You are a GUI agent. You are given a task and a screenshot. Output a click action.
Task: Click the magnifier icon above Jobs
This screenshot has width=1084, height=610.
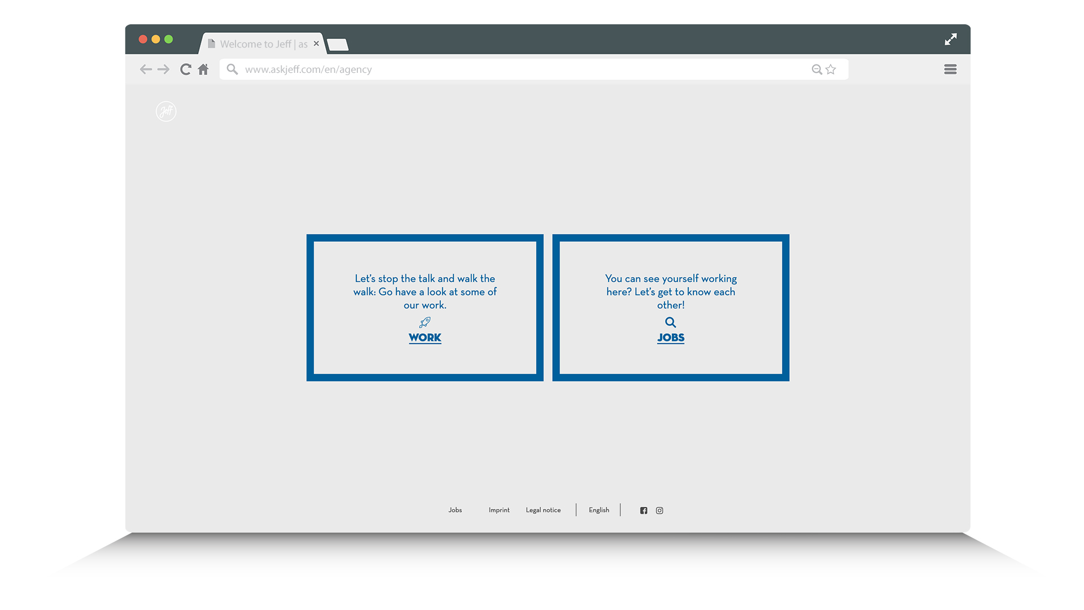(x=670, y=322)
